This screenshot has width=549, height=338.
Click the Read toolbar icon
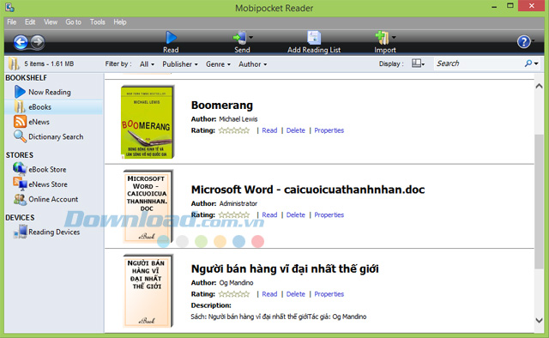171,38
